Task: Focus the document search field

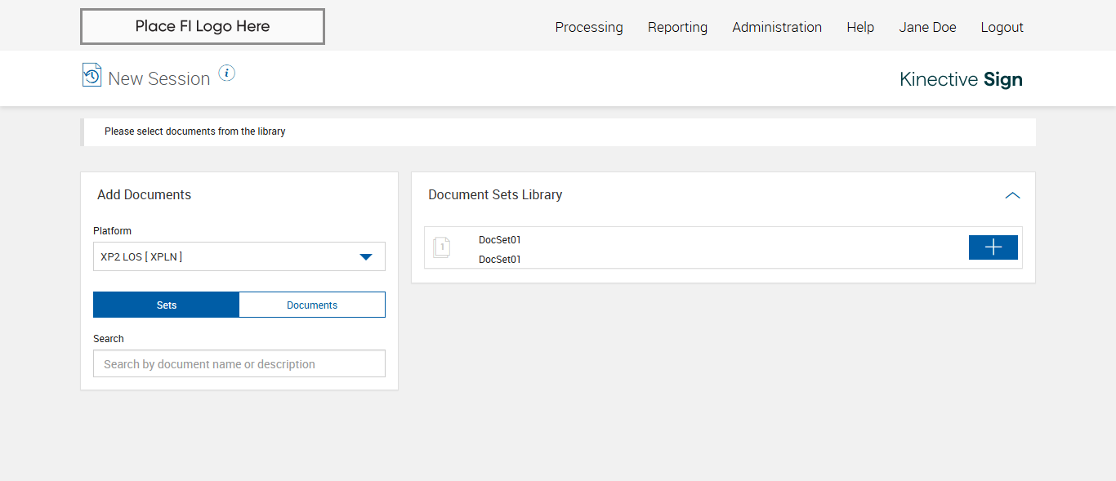Action: tap(239, 364)
